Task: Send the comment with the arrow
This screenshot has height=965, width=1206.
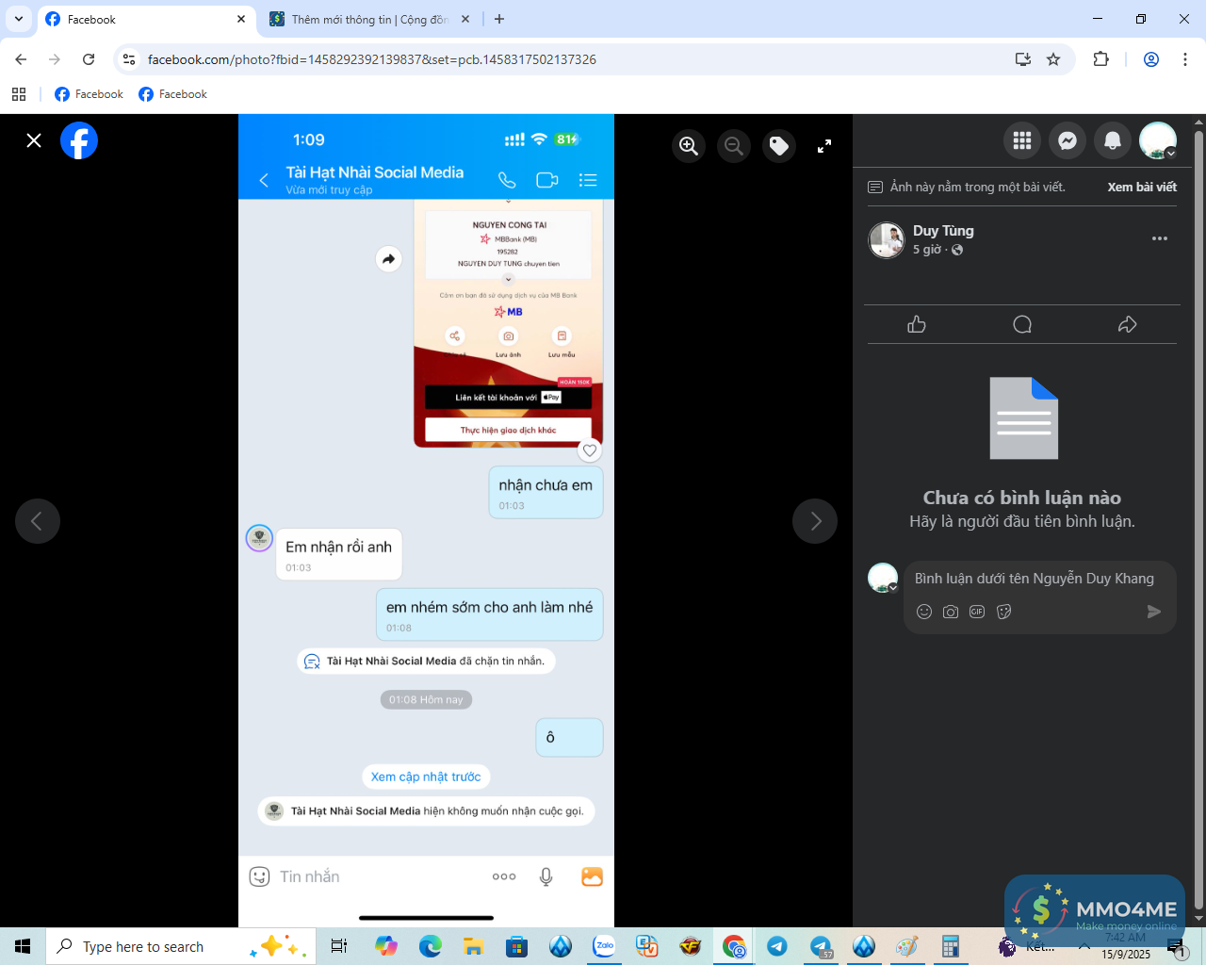Action: tap(1154, 612)
